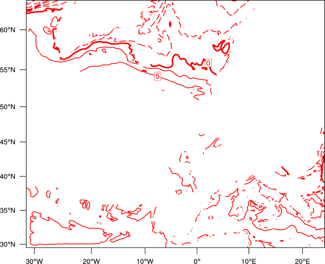This screenshot has height=264, width=325.
Task: Click the 30°W longitude axis label
Action: 35,261
